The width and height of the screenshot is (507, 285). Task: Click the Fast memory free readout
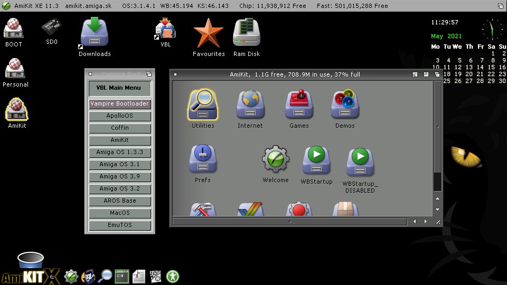(352, 5)
